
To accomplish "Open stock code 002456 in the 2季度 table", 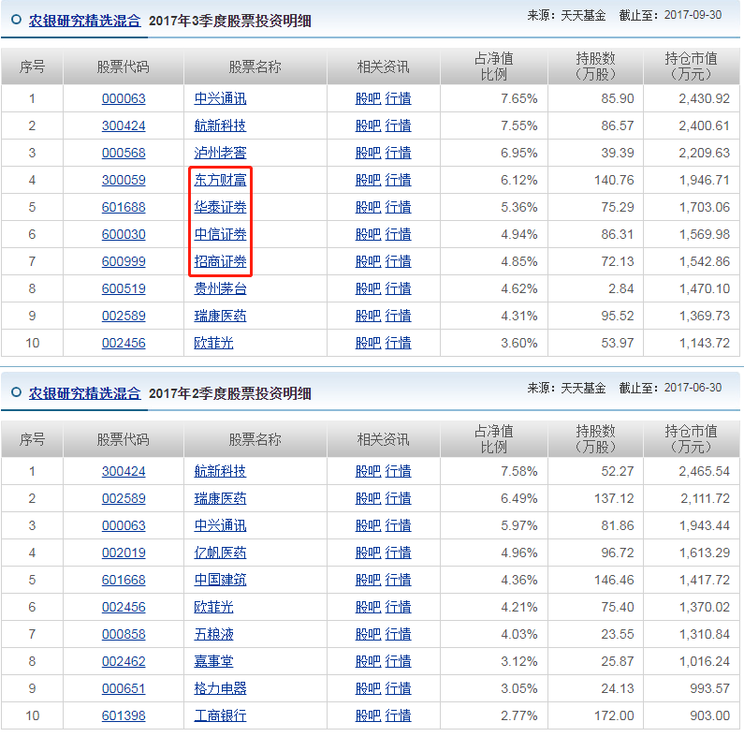I will click(124, 607).
